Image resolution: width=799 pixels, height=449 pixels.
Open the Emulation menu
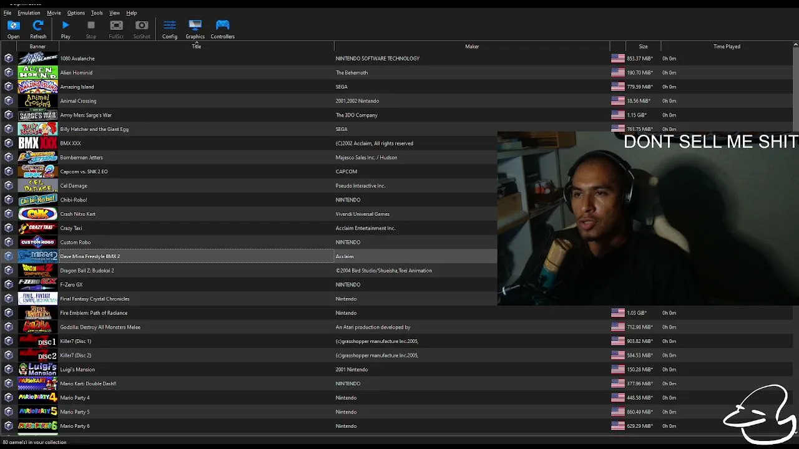[29, 12]
